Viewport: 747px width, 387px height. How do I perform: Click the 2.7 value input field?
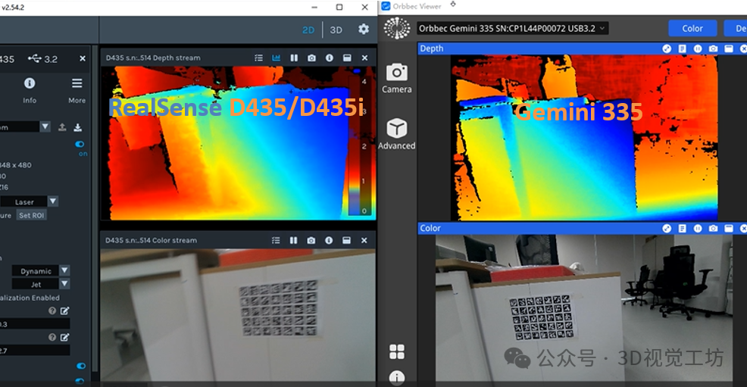[34, 351]
